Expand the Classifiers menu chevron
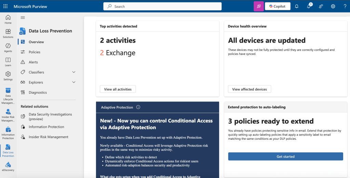The height and width of the screenshot is (178, 350). 74,72
